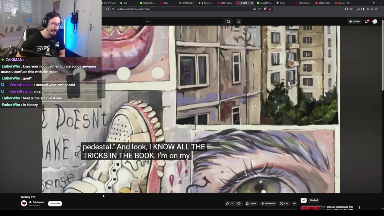
Task: Click the cast/install screen icon in address bar
Action: tap(254, 9)
